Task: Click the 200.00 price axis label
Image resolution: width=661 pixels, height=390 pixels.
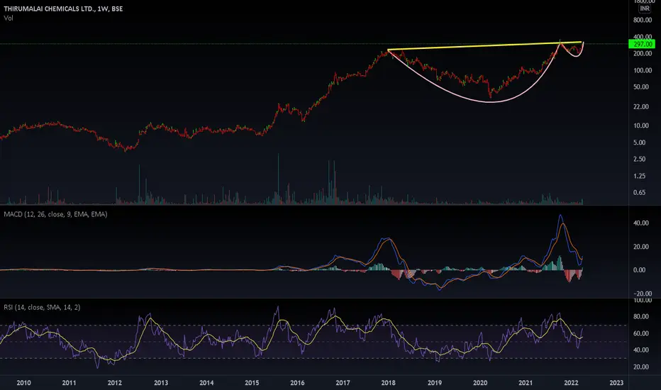Action: [x=643, y=54]
